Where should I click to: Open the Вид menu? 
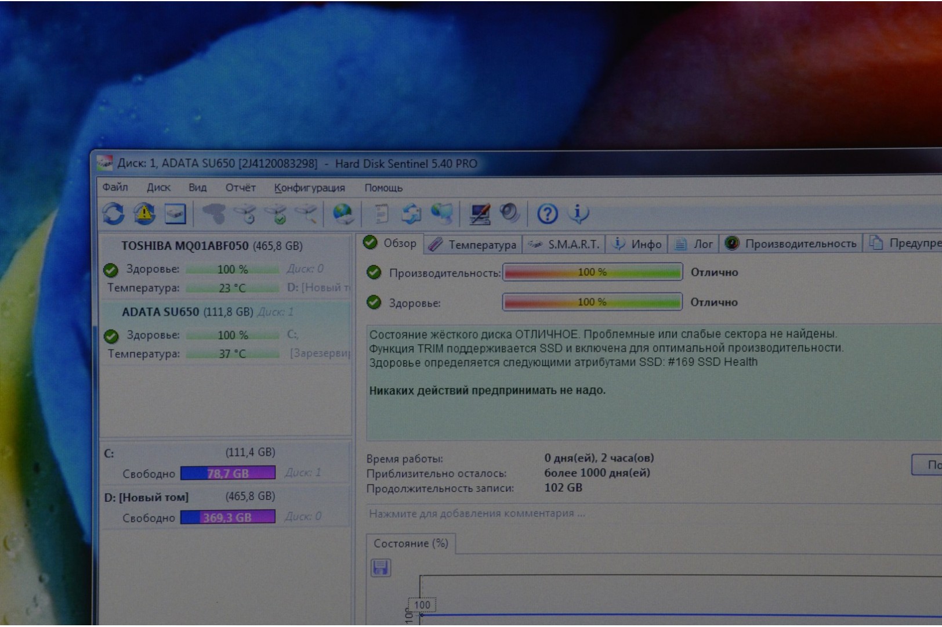tap(197, 188)
